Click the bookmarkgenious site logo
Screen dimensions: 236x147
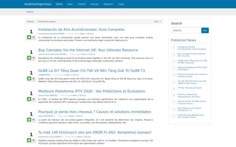tap(38, 4)
